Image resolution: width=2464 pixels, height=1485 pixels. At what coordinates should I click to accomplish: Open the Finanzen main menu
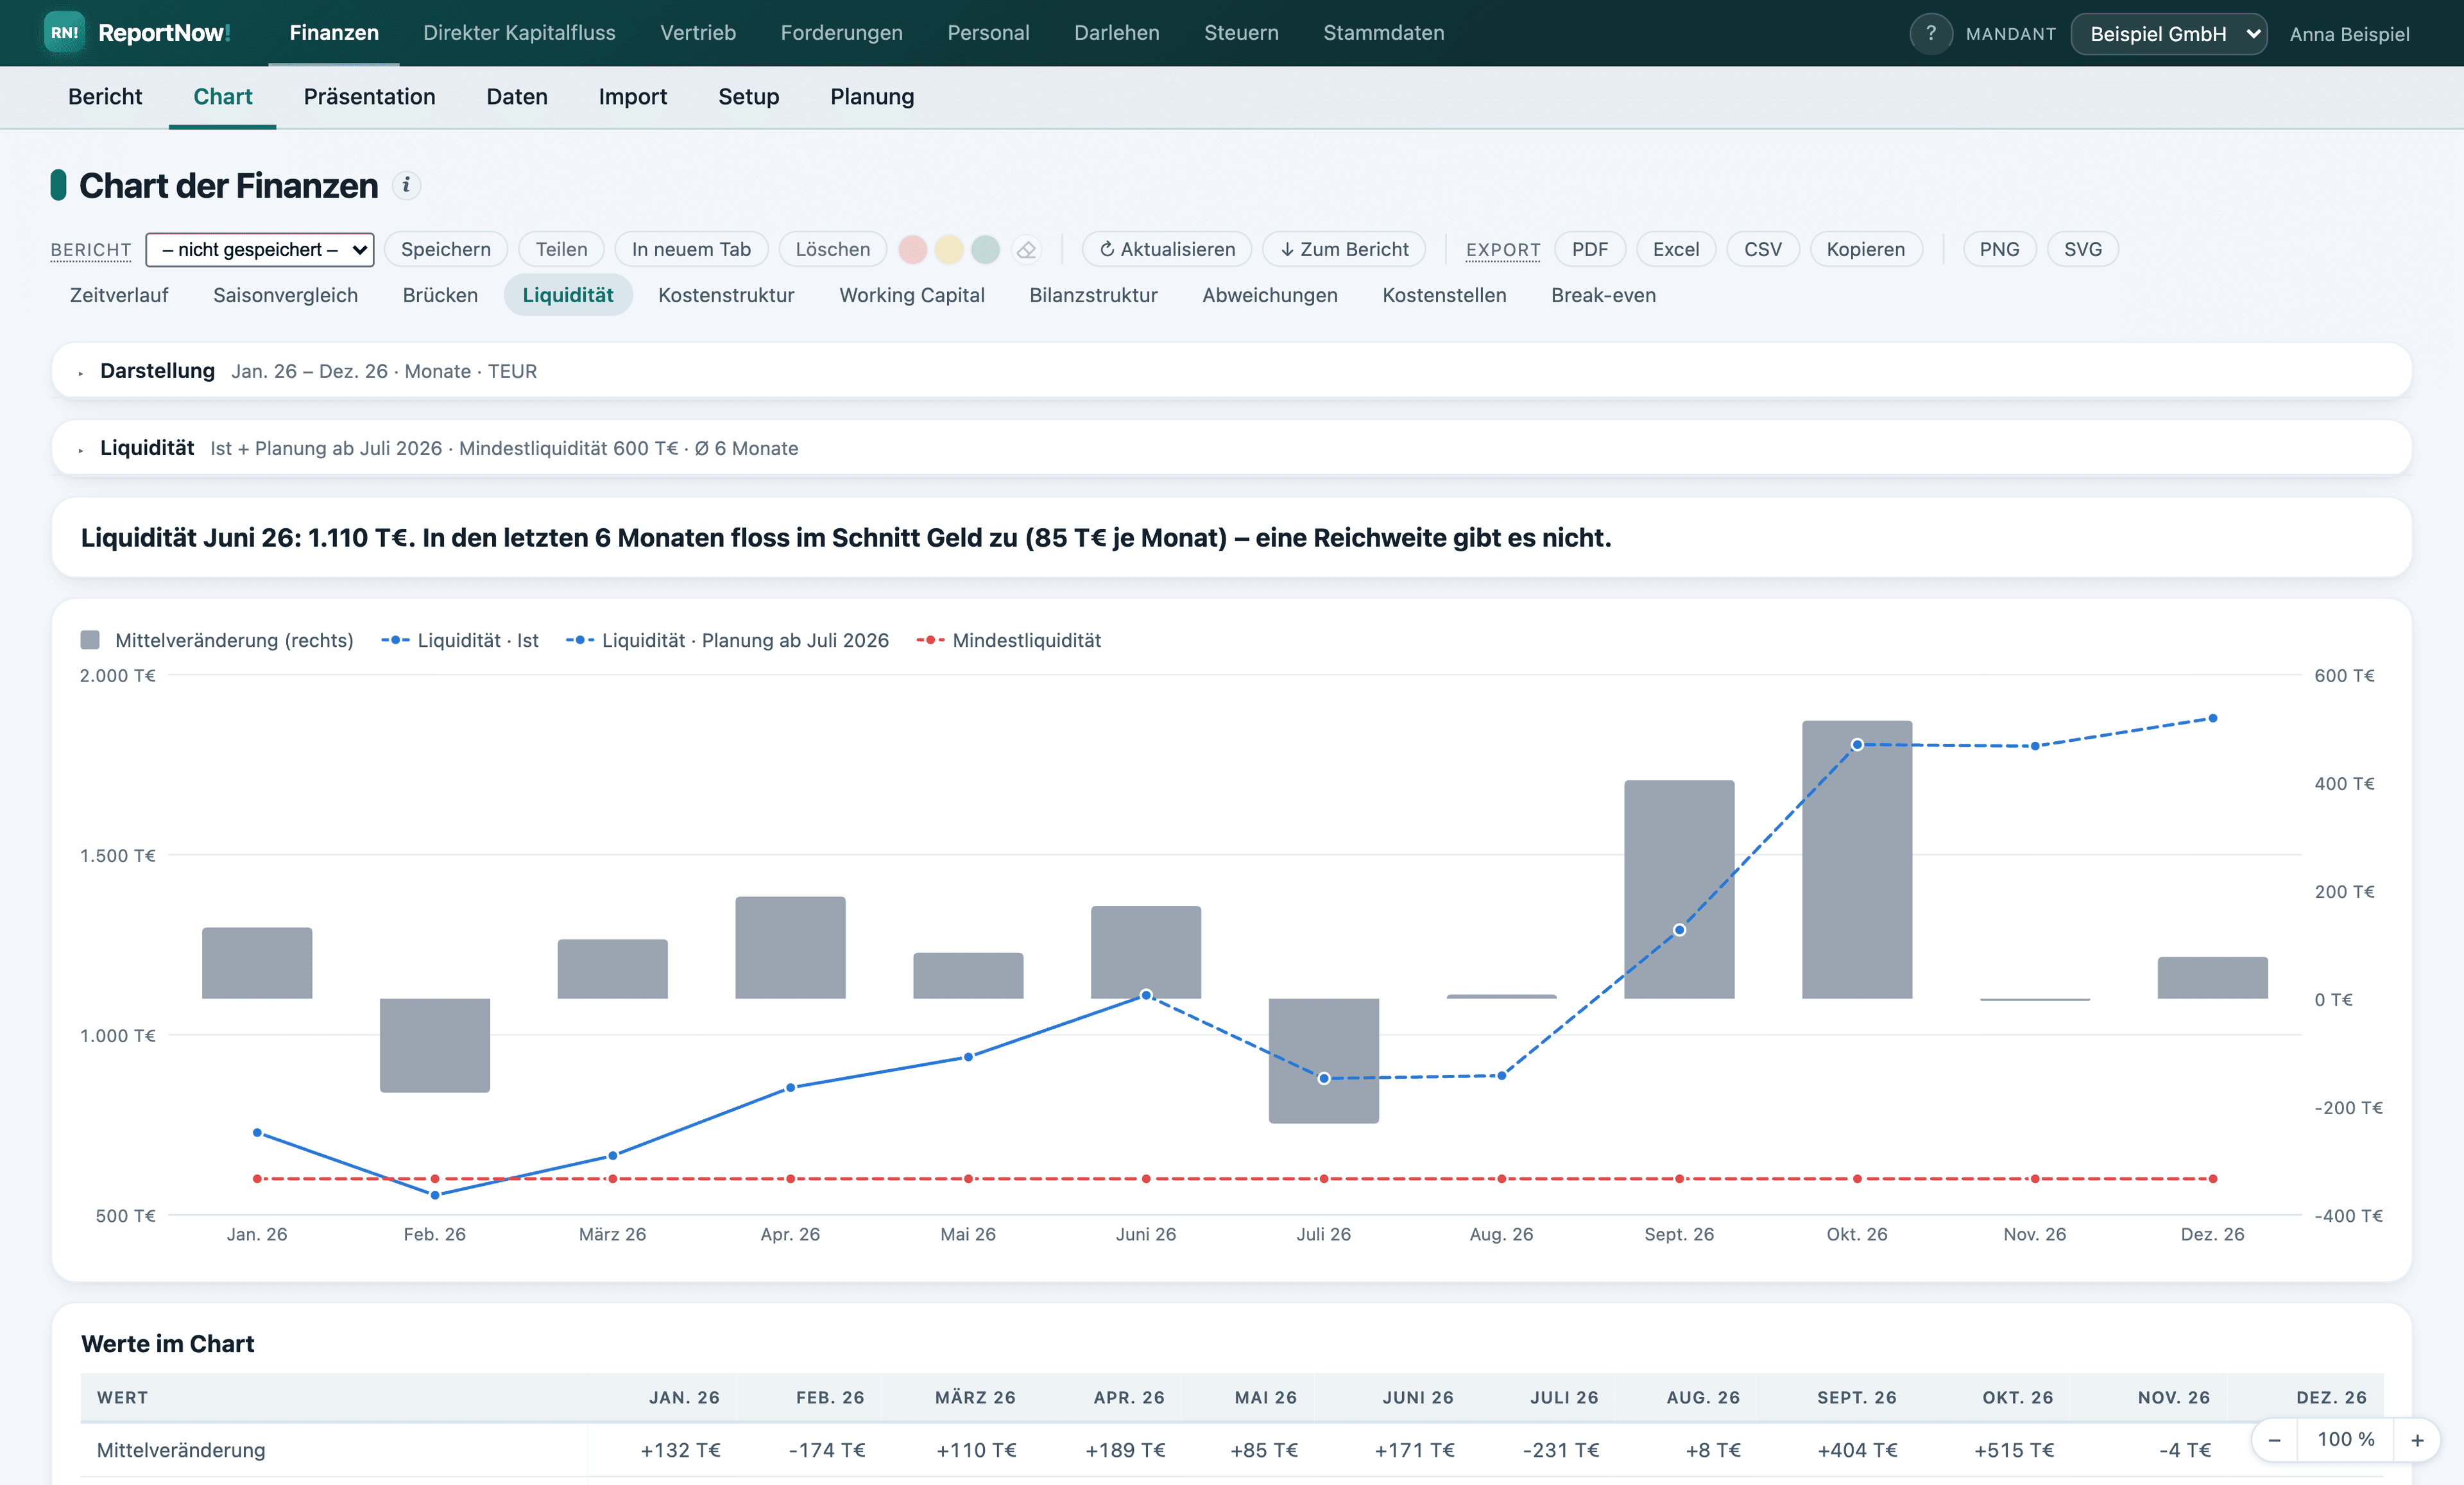[x=334, y=33]
